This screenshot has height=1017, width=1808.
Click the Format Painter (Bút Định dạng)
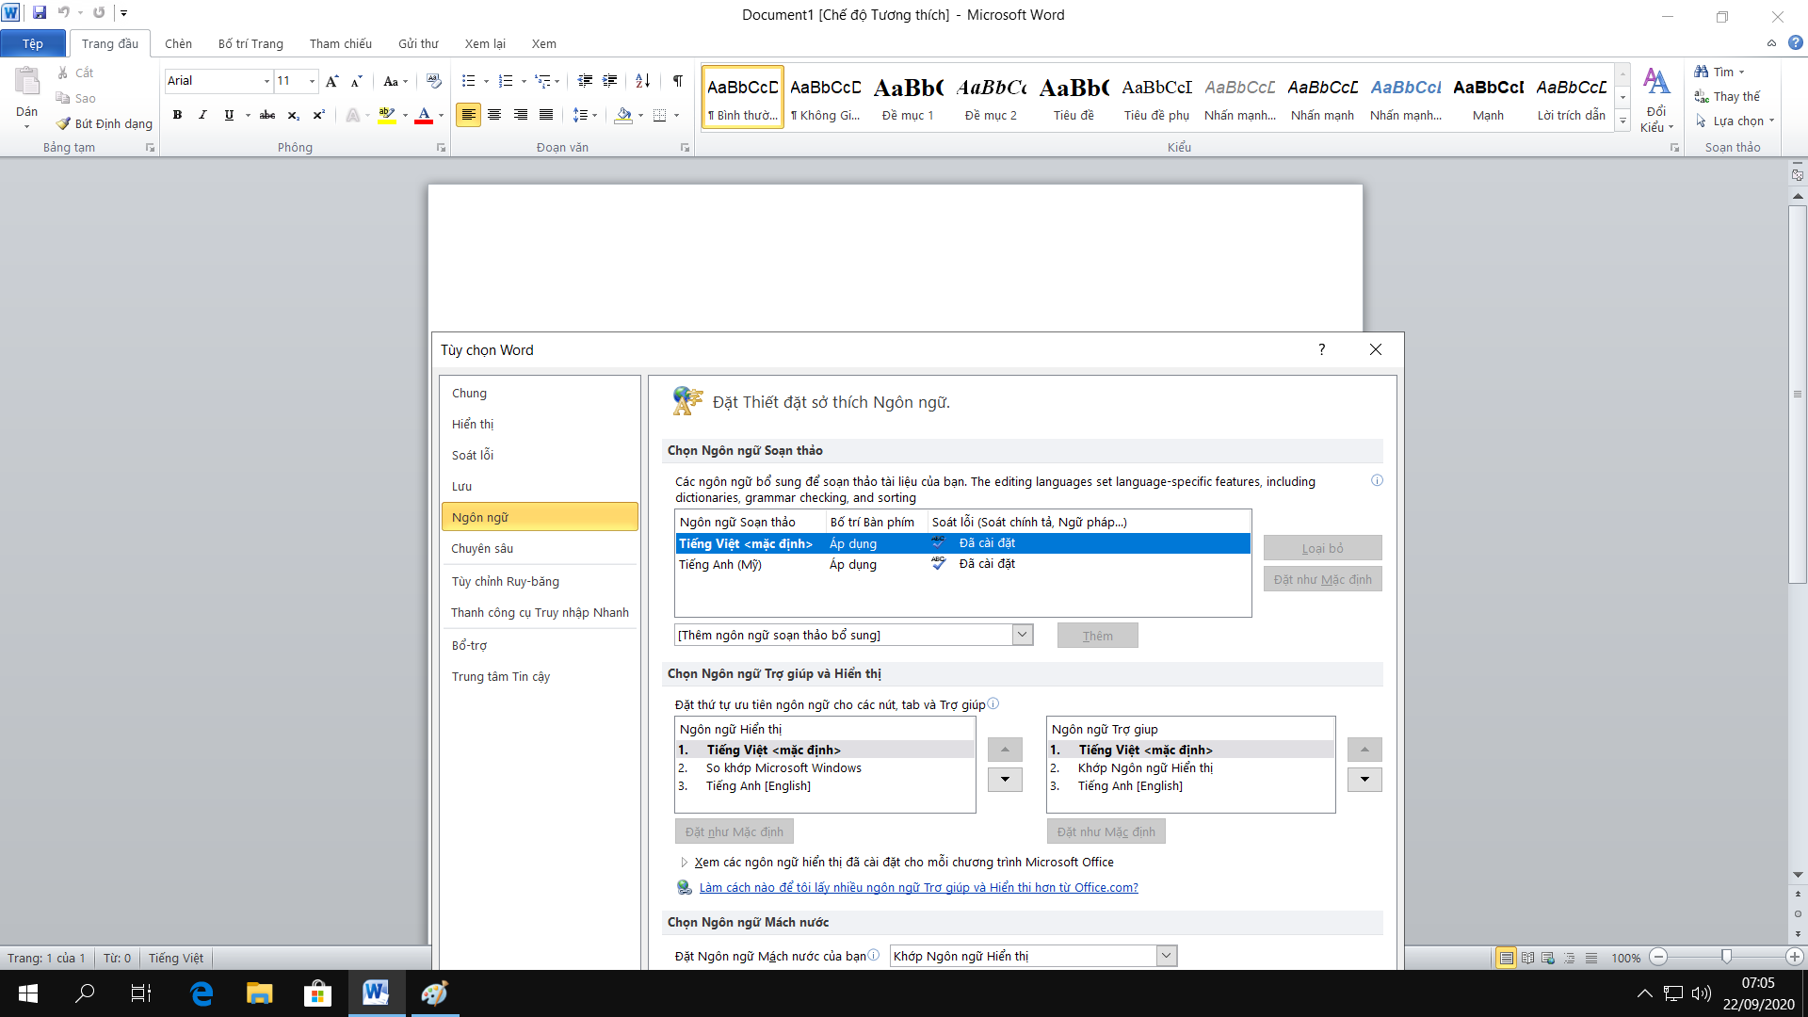point(105,123)
